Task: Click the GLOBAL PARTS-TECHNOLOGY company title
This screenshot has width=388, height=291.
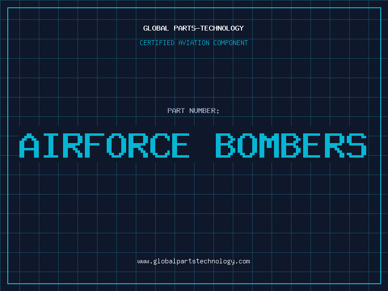Action: click(194, 28)
